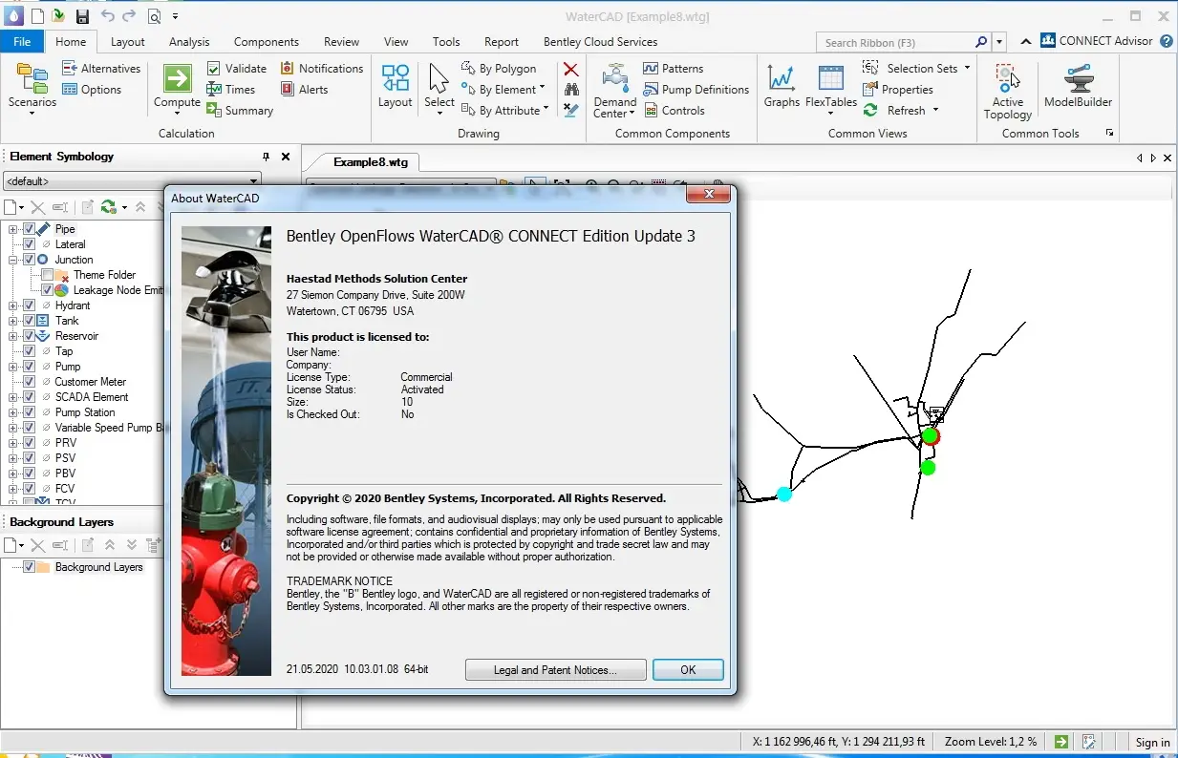Toggle the Reservoir checkbox
This screenshot has height=758, width=1178.
[29, 336]
